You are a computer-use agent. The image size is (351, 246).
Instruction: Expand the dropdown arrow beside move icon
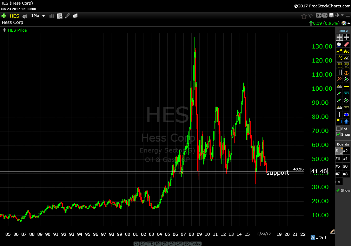click(342, 15)
